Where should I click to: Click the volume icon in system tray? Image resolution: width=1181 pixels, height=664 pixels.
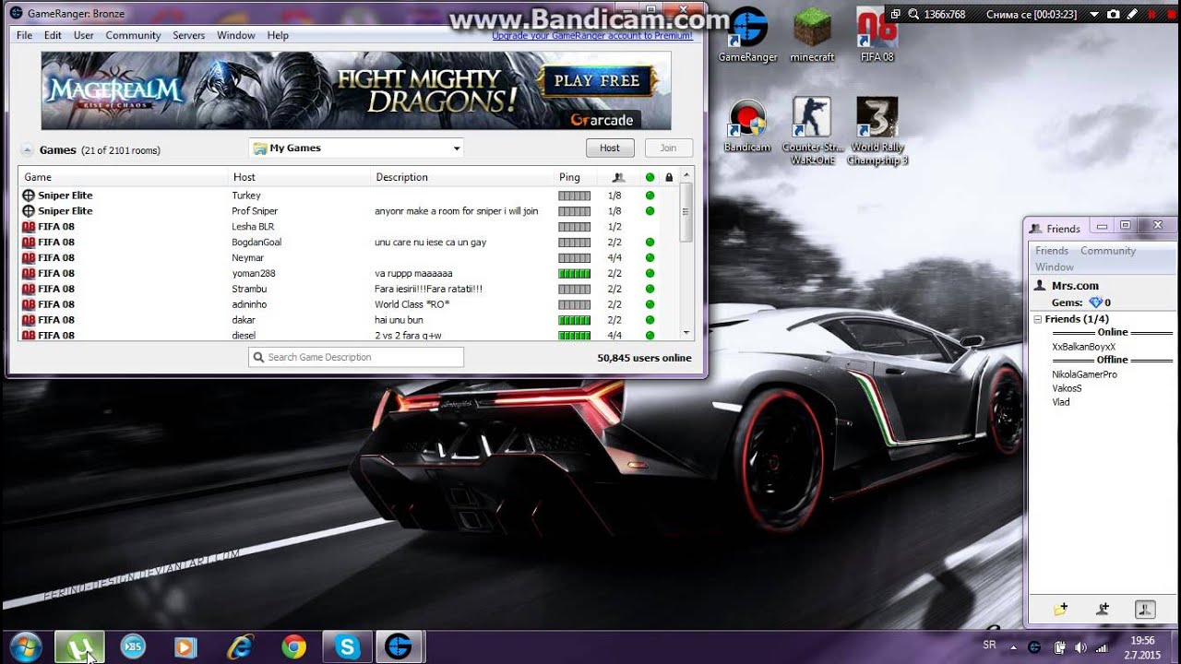pos(1080,647)
